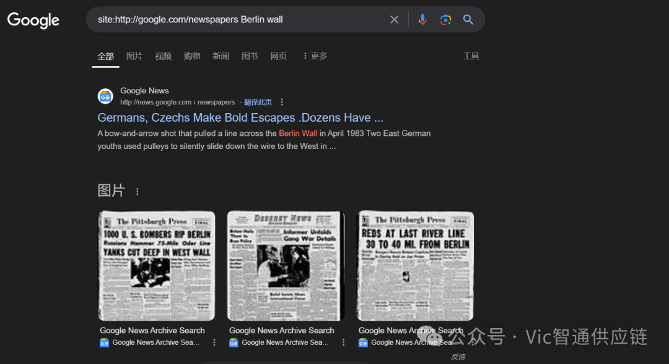Switch to the 全部 tab
The height and width of the screenshot is (364, 669).
tap(105, 56)
